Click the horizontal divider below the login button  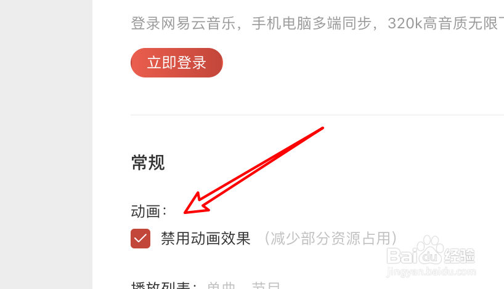[317, 114]
